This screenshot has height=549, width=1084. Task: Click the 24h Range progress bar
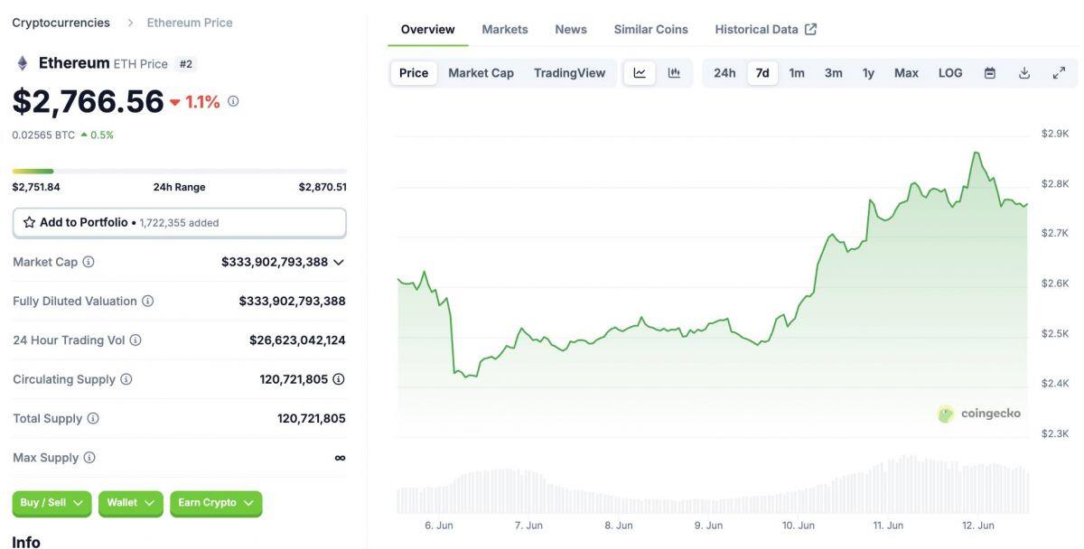click(180, 171)
